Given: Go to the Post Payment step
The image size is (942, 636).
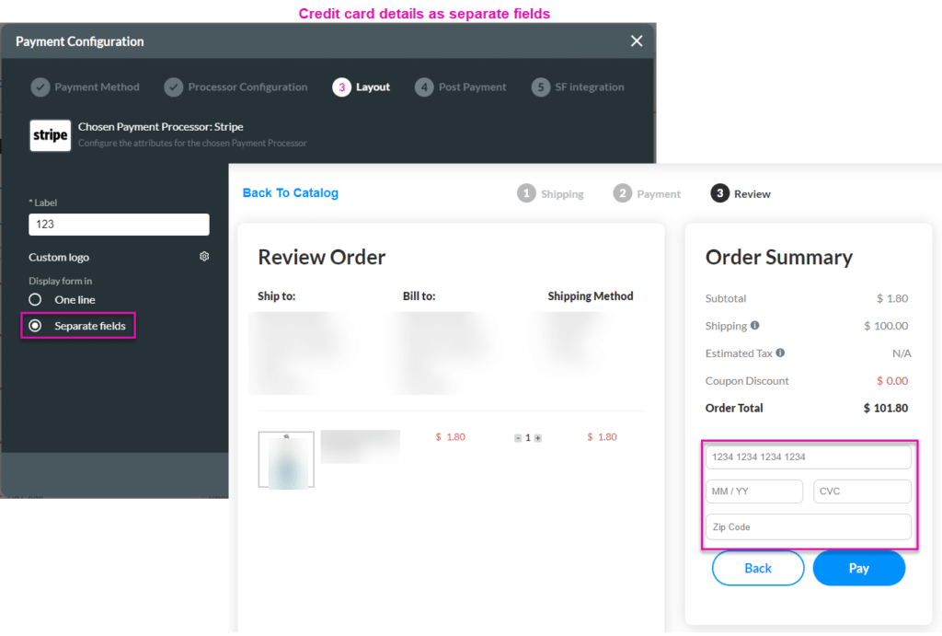Looking at the screenshot, I should click(x=461, y=87).
